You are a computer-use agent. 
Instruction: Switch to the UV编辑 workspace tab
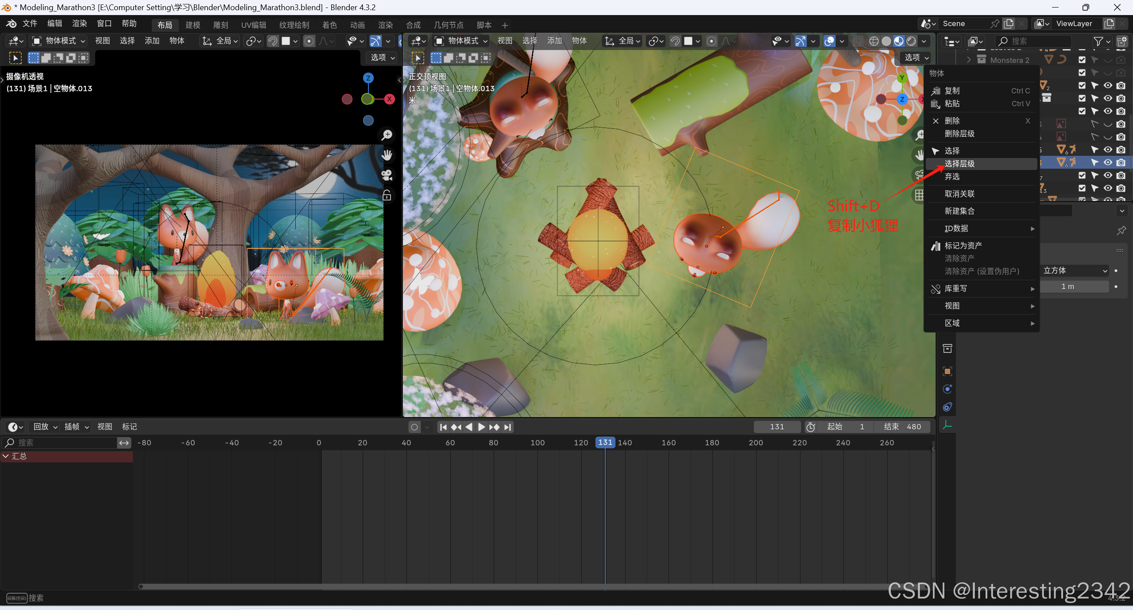(x=254, y=25)
